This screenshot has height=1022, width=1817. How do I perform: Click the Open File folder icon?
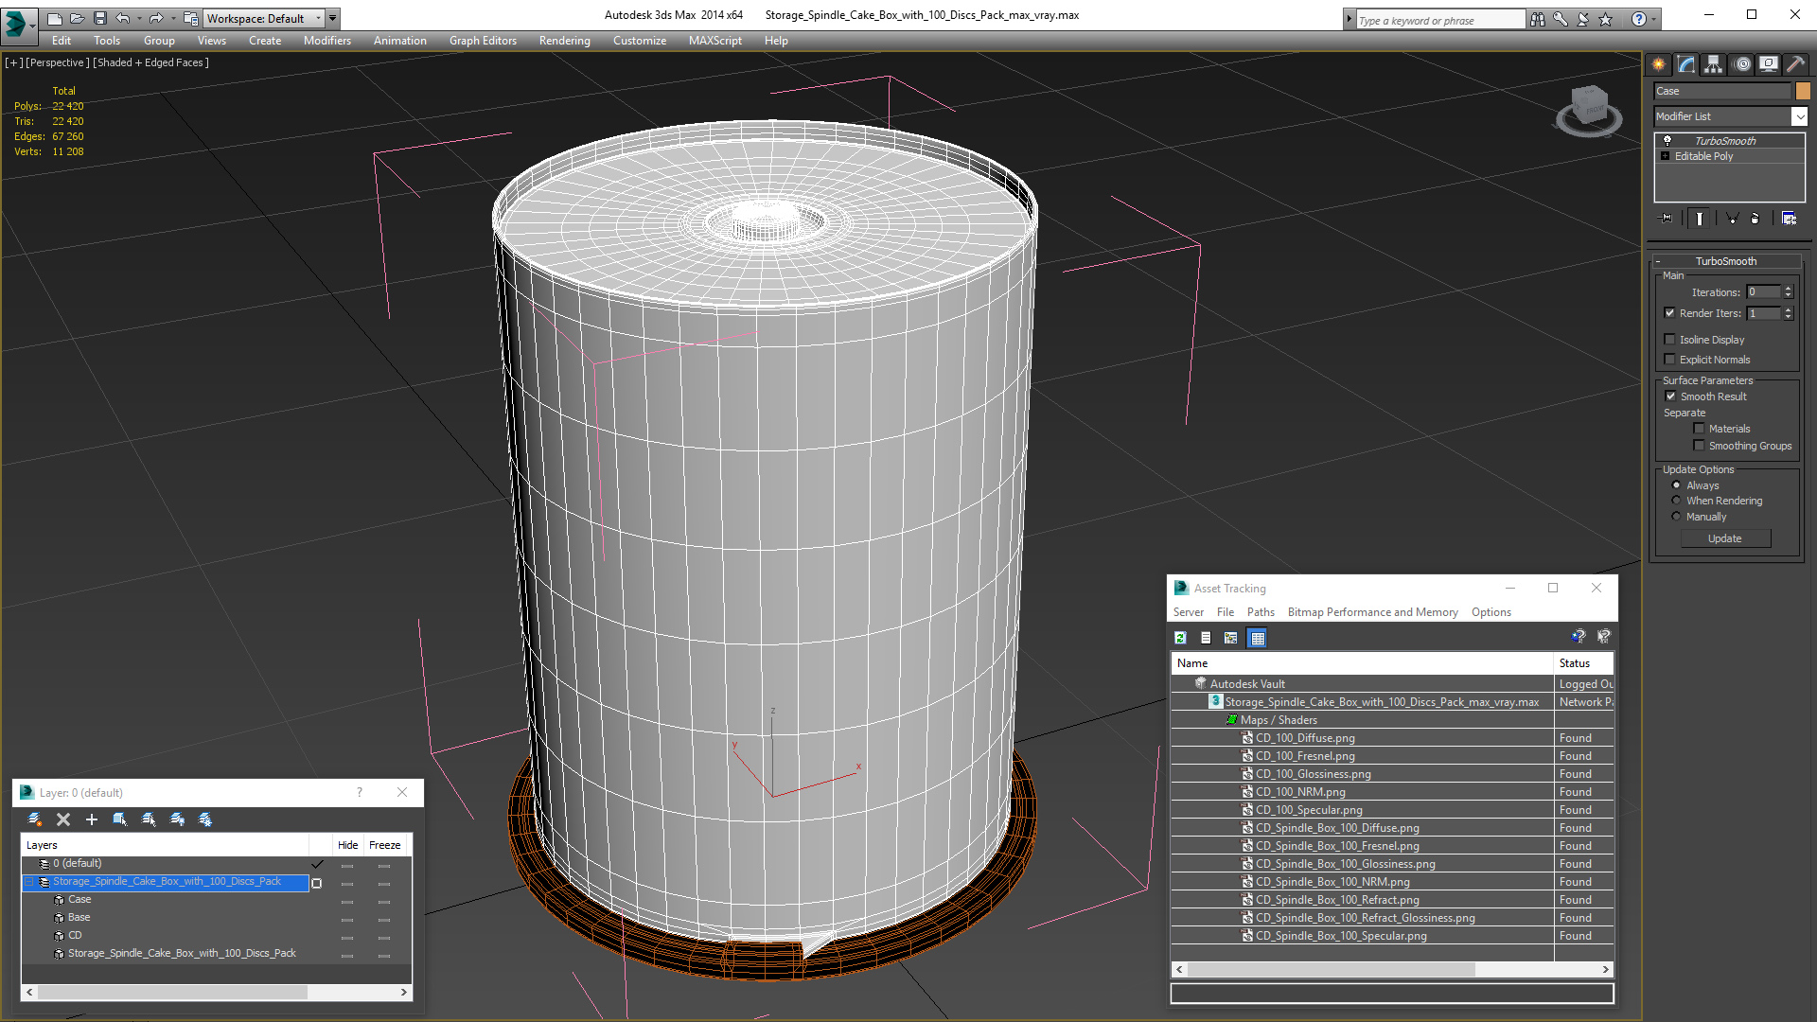coord(77,18)
